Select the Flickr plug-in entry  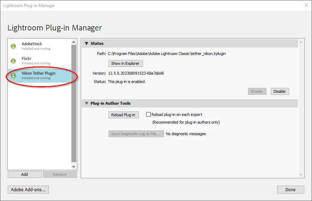point(40,61)
